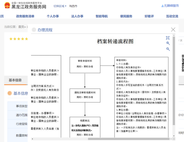Click the 办理流程 heading icon
184x142 pixels.
click(34, 30)
